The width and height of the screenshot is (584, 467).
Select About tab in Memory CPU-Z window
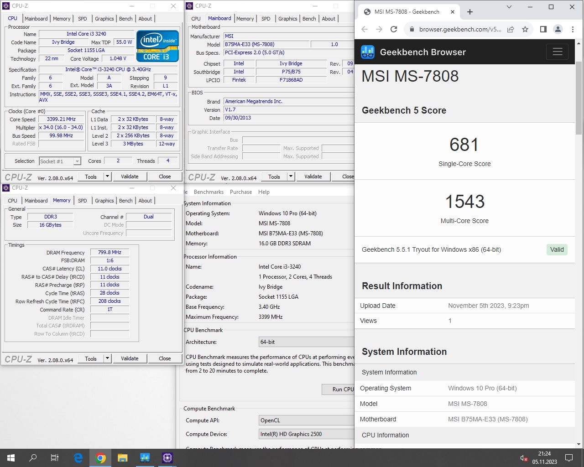[145, 201]
